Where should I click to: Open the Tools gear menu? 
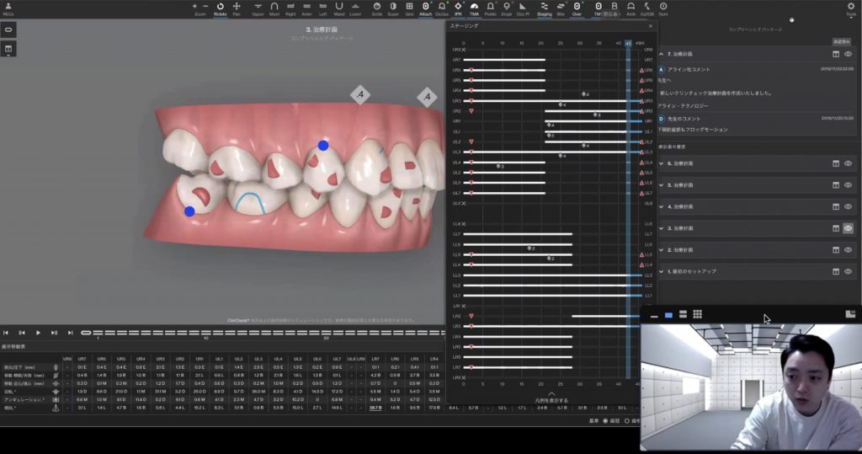point(851,8)
